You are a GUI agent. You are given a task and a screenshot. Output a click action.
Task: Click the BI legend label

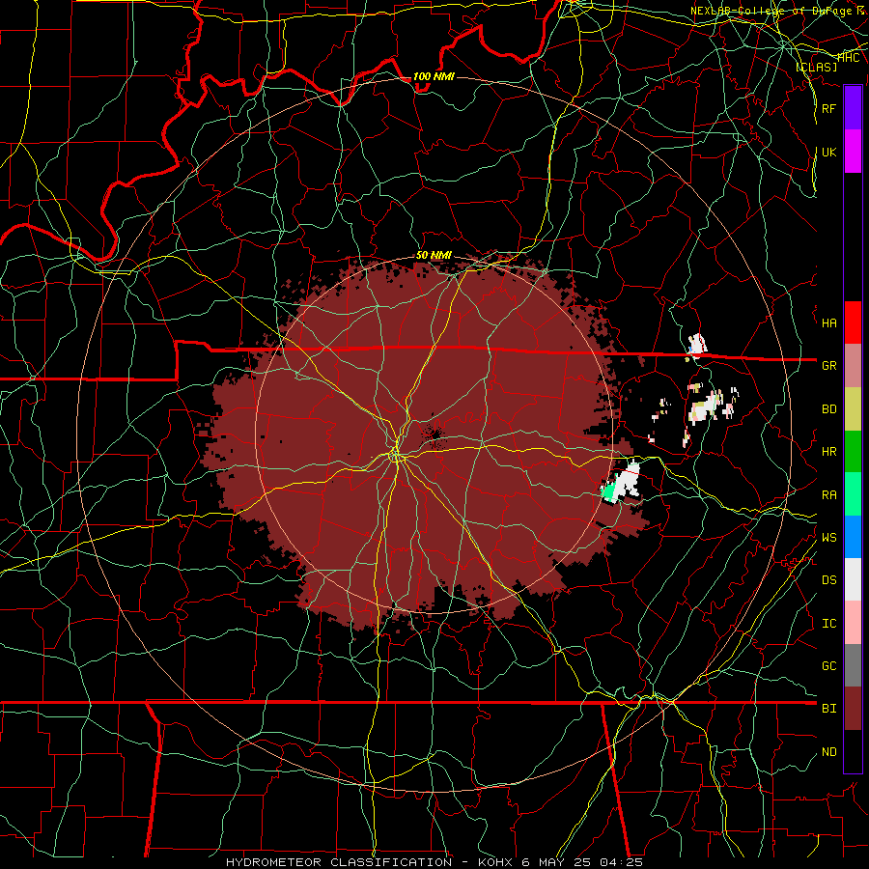828,709
